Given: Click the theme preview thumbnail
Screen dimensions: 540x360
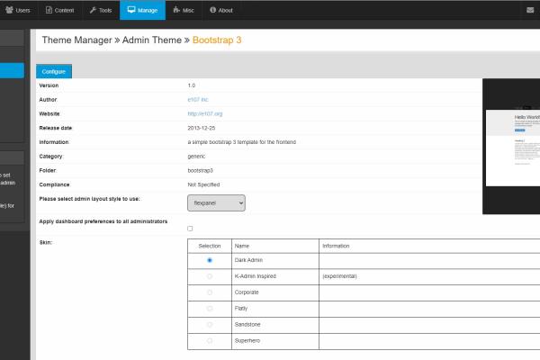Looking at the screenshot, I should [511, 147].
